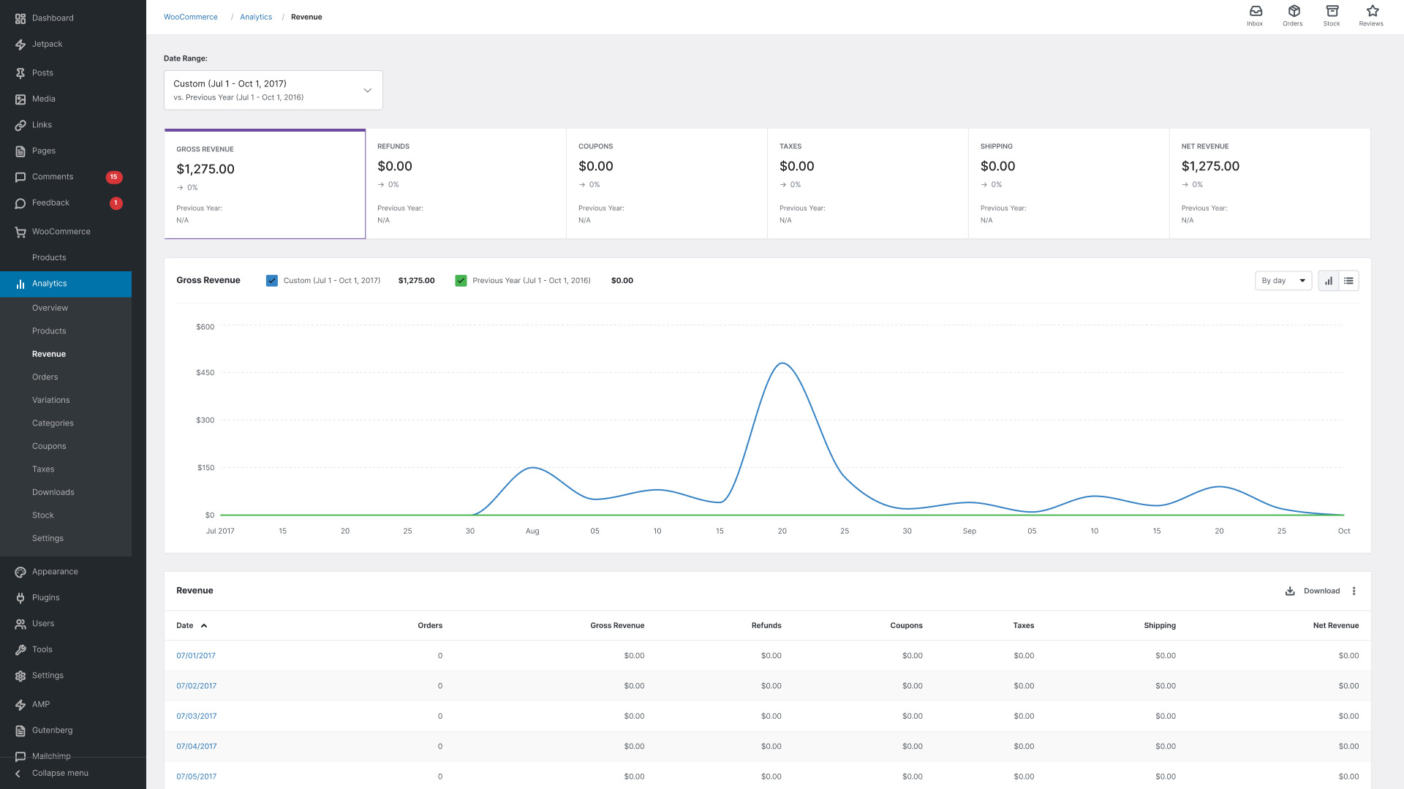Open the 07/01/2017 date link
The image size is (1404, 789).
(x=196, y=656)
